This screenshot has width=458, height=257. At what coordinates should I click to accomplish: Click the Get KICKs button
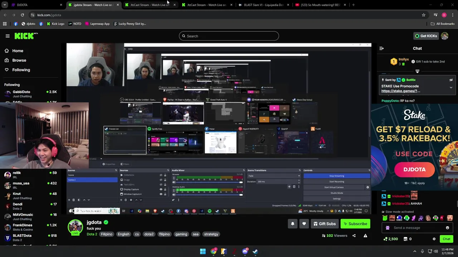[426, 36]
